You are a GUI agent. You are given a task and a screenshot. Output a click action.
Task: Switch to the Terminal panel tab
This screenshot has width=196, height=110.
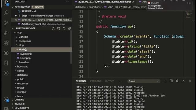[81, 81]
